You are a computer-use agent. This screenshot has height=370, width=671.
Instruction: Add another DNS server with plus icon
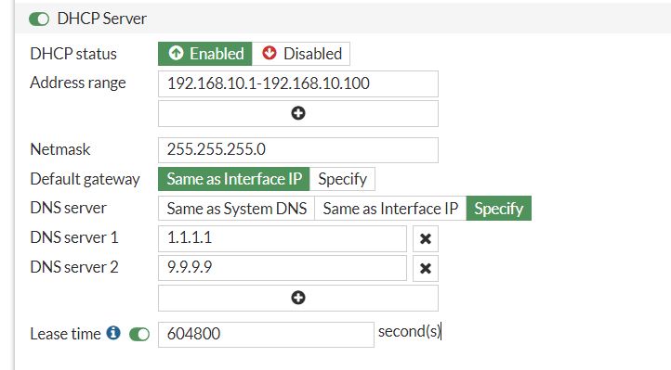coord(297,298)
